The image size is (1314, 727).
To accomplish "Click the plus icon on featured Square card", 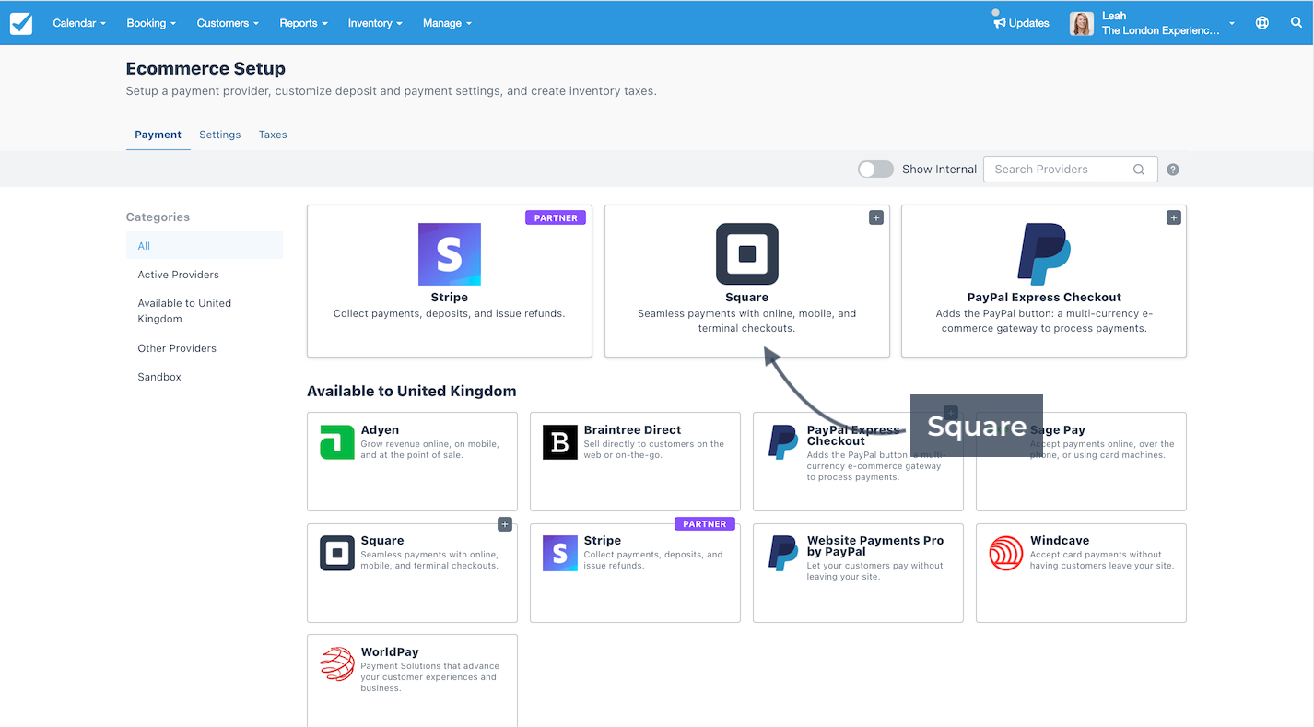I will (876, 217).
